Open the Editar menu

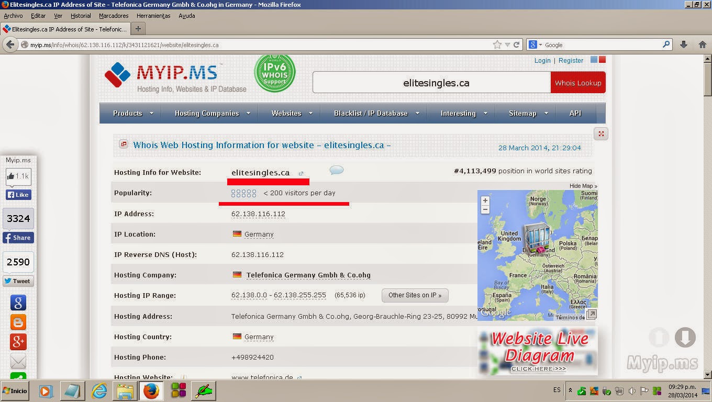click(38, 16)
